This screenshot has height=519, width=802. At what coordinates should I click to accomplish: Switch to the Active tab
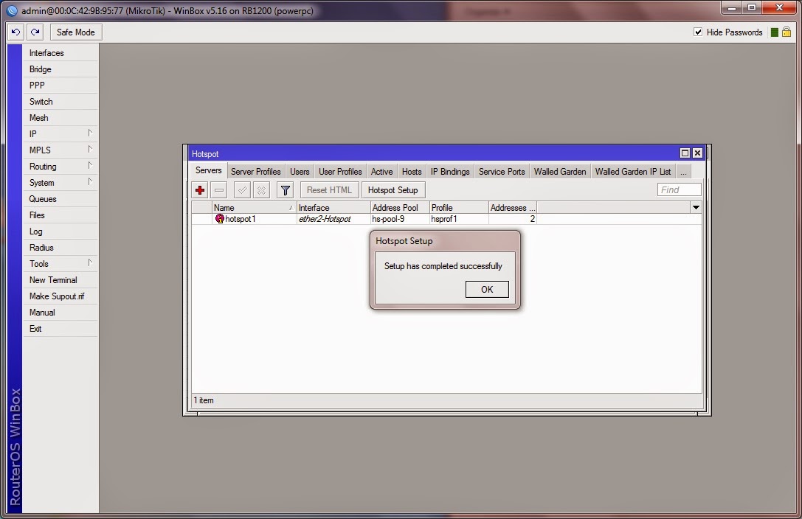(381, 172)
